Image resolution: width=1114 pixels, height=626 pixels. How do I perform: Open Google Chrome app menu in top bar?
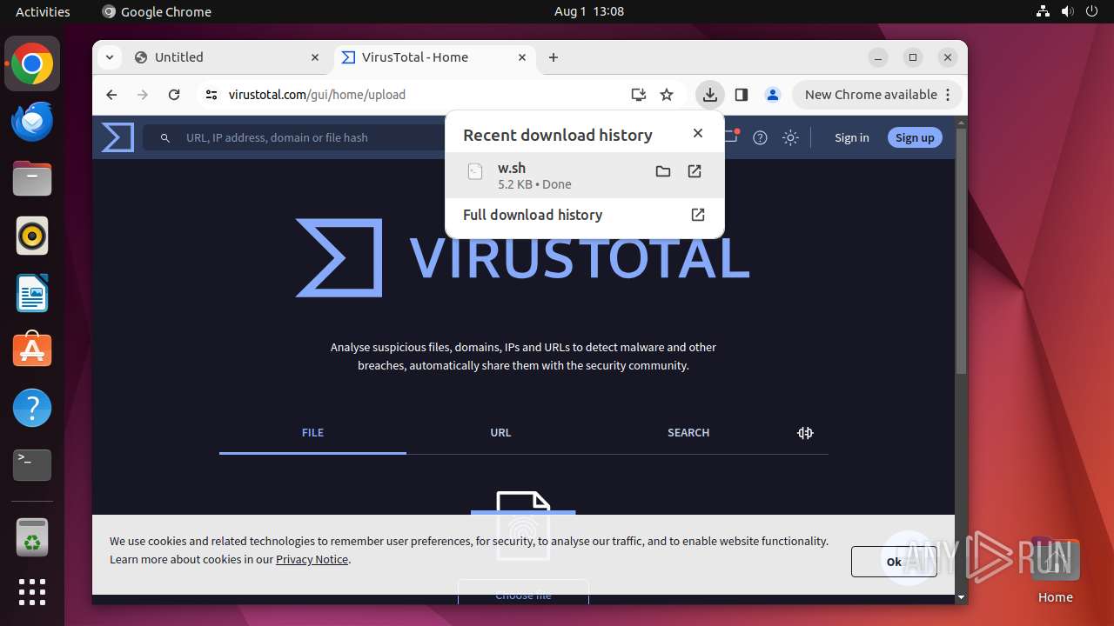pyautogui.click(x=157, y=11)
